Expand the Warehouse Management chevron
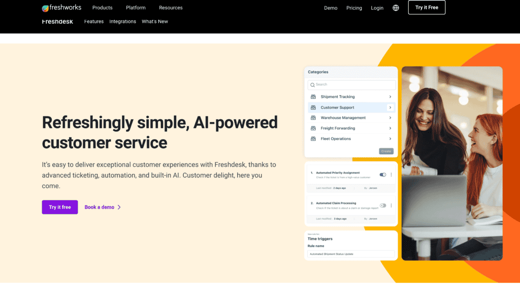The width and height of the screenshot is (520, 289). (x=391, y=118)
